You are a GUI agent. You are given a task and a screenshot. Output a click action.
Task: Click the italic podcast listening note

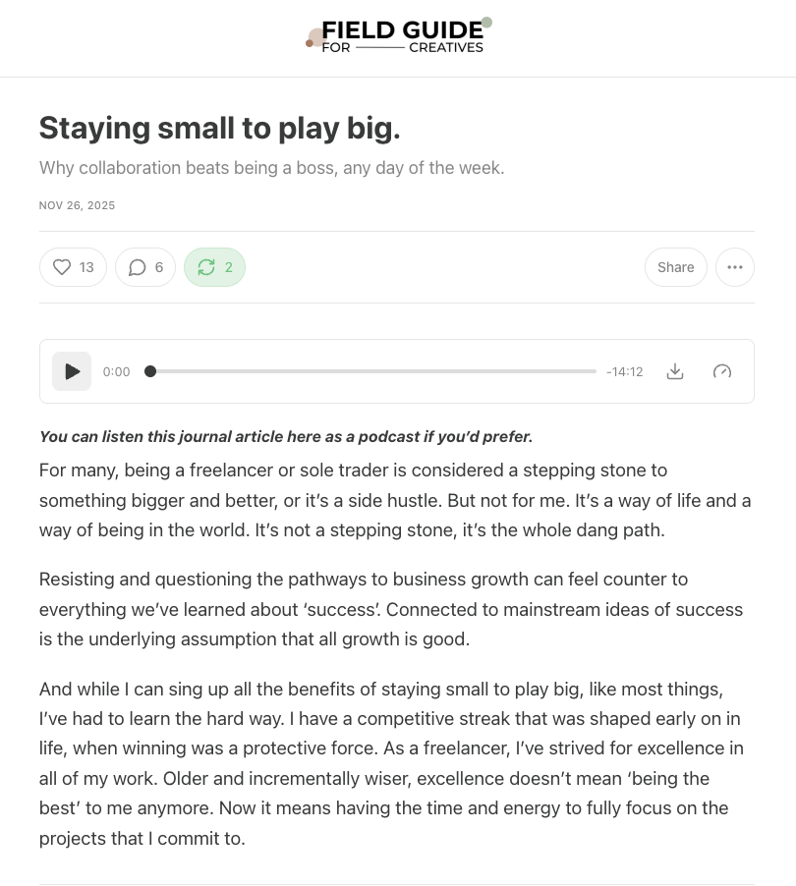[x=285, y=436]
